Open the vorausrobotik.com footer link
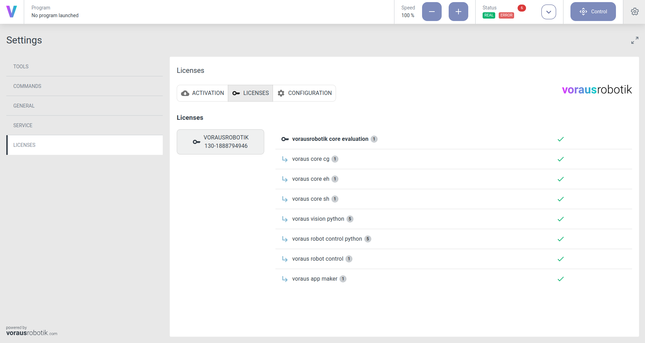645x343 pixels. 31,333
